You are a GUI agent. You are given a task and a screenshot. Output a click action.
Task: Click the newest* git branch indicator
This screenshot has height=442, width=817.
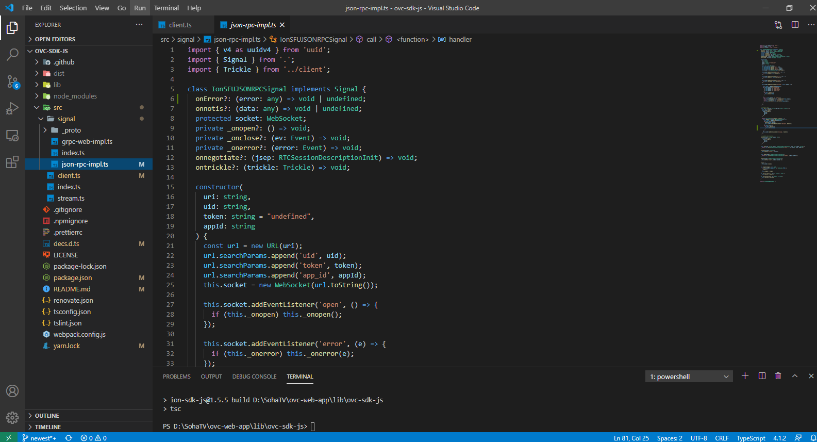[x=39, y=438]
